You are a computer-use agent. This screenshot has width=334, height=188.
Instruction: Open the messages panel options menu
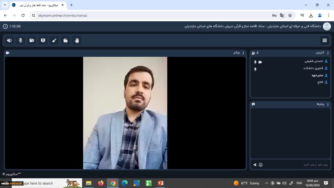pyautogui.click(x=328, y=104)
